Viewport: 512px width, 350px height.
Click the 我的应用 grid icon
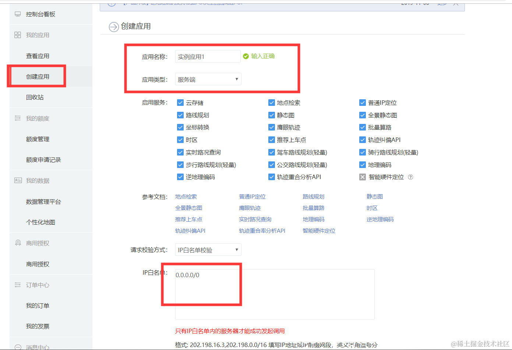[x=17, y=35]
